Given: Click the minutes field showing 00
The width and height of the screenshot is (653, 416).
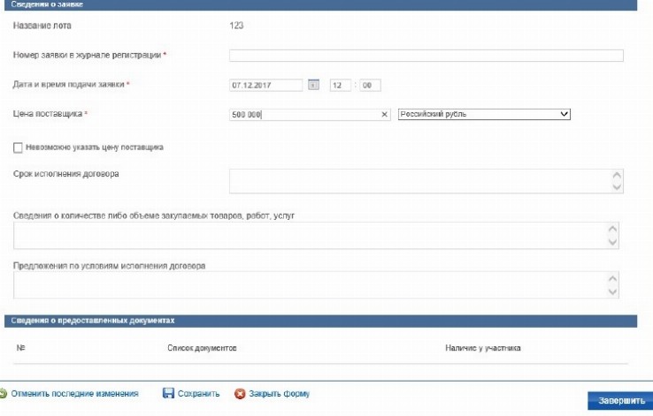Looking at the screenshot, I should (369, 85).
